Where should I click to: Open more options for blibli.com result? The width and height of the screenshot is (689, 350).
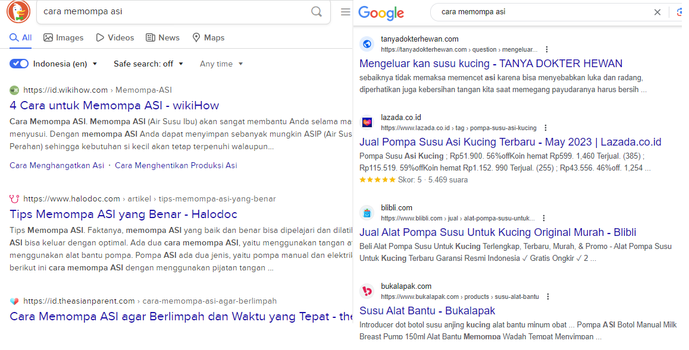click(544, 219)
